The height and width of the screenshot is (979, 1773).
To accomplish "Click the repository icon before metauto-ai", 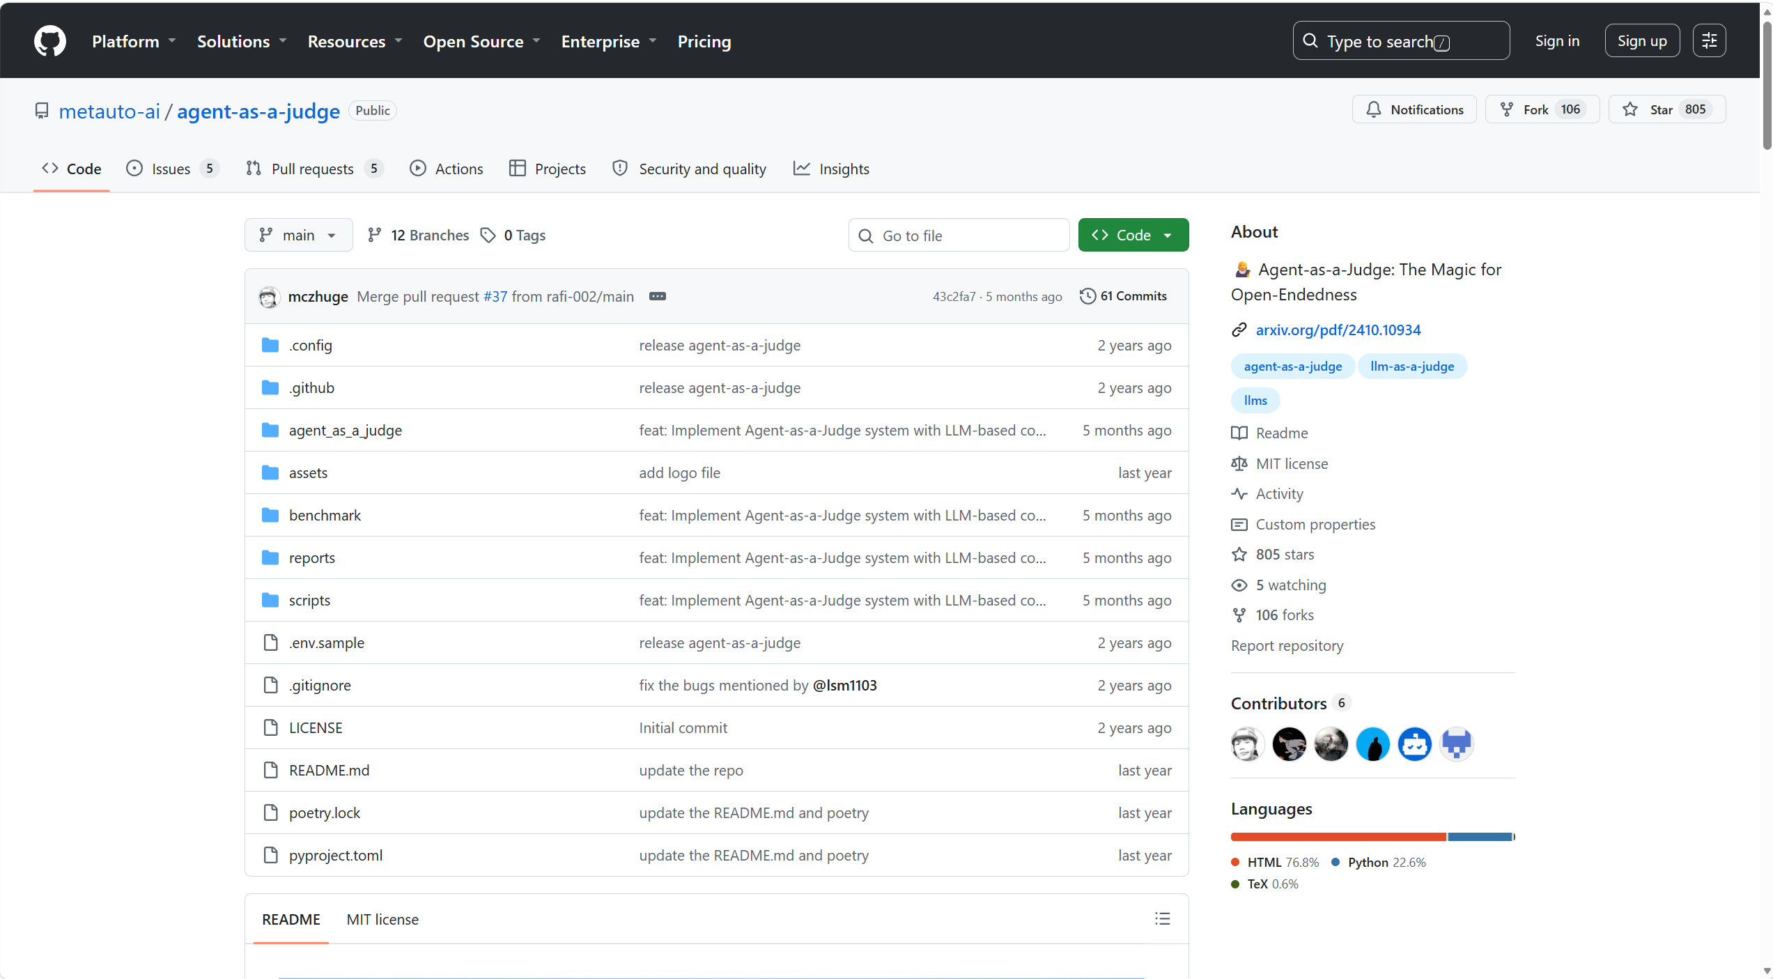I will pyautogui.click(x=42, y=111).
